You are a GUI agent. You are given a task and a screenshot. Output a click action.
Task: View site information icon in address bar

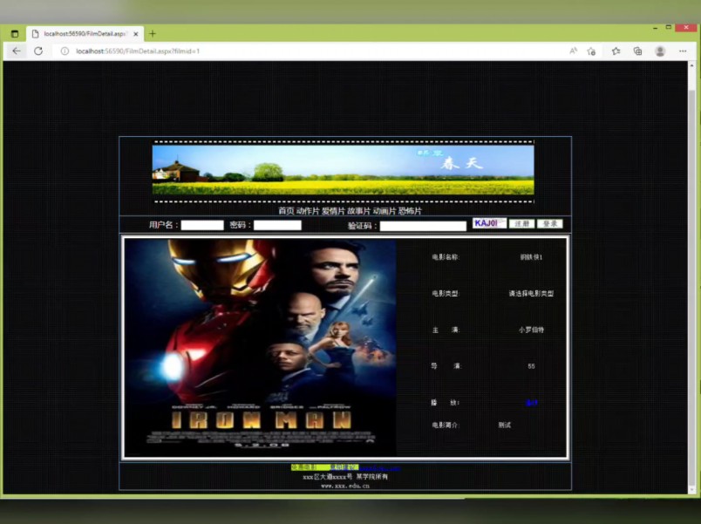65,51
